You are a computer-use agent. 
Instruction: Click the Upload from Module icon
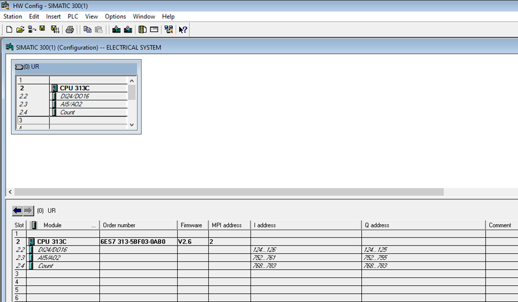[x=128, y=30]
